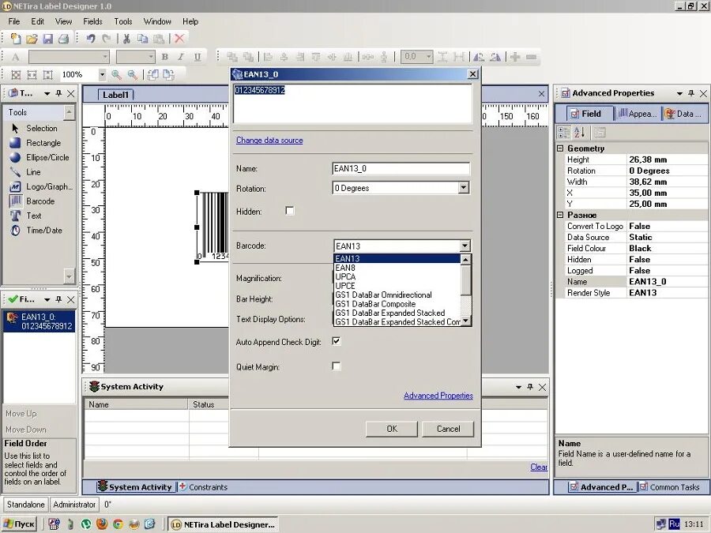Viewport: 711px width, 533px height.
Task: Click the New label toolbar icon
Action: (16, 39)
